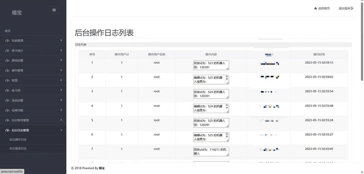This screenshot has width=364, height=174.
Task: Click the dashboard icon beside 游戏设置
Action: tap(7, 61)
